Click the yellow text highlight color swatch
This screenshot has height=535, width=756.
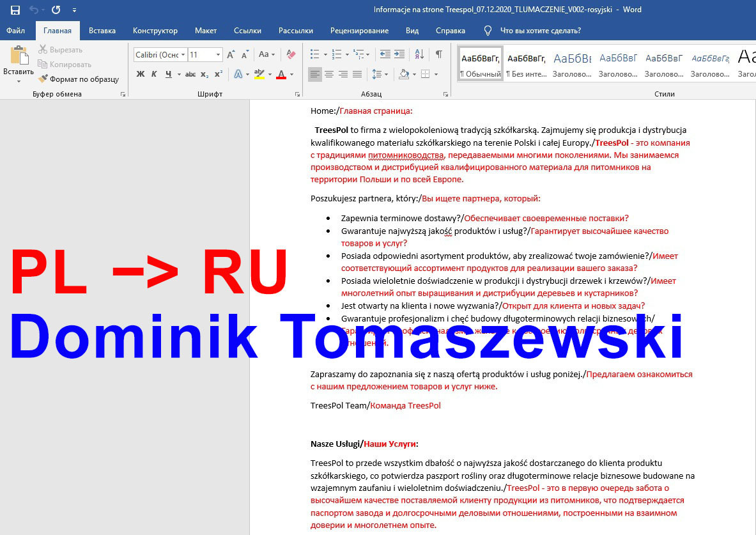[x=259, y=78]
